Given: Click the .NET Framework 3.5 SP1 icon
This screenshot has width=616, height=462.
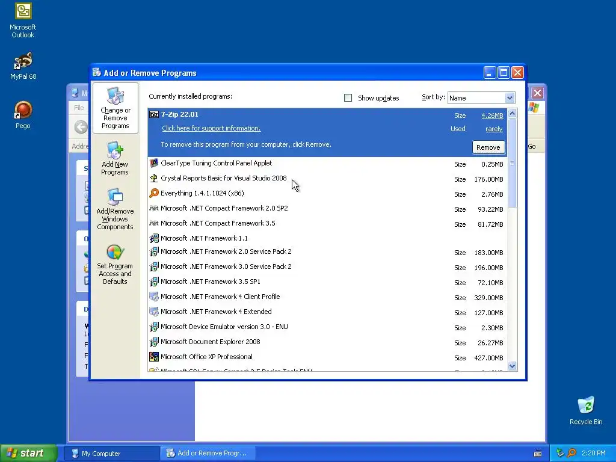Looking at the screenshot, I should (x=154, y=282).
